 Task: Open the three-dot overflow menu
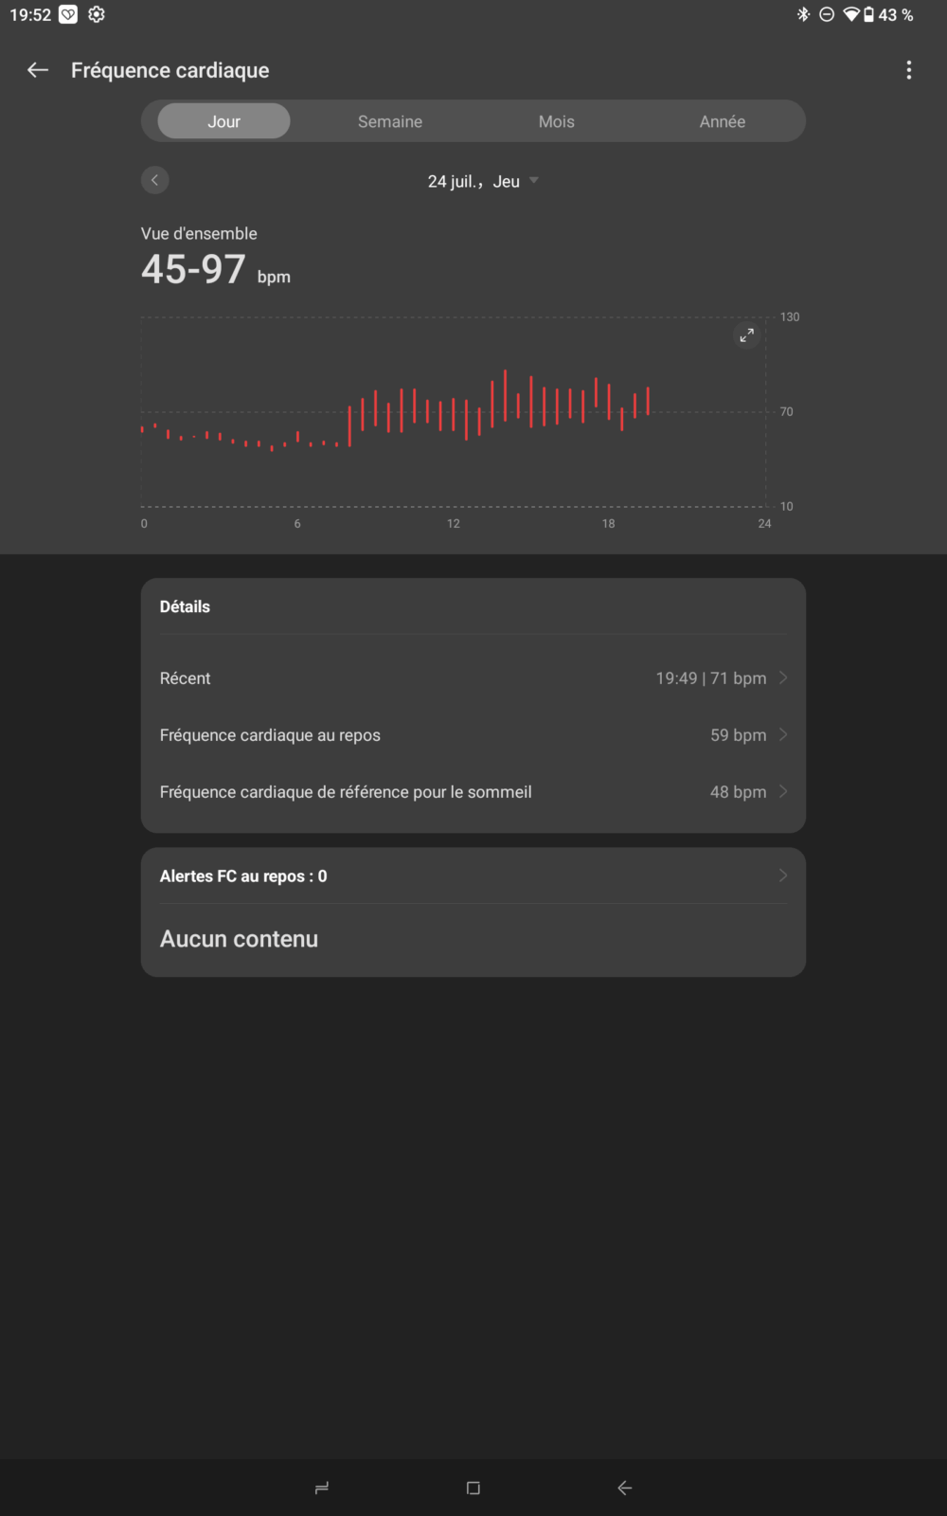(909, 70)
